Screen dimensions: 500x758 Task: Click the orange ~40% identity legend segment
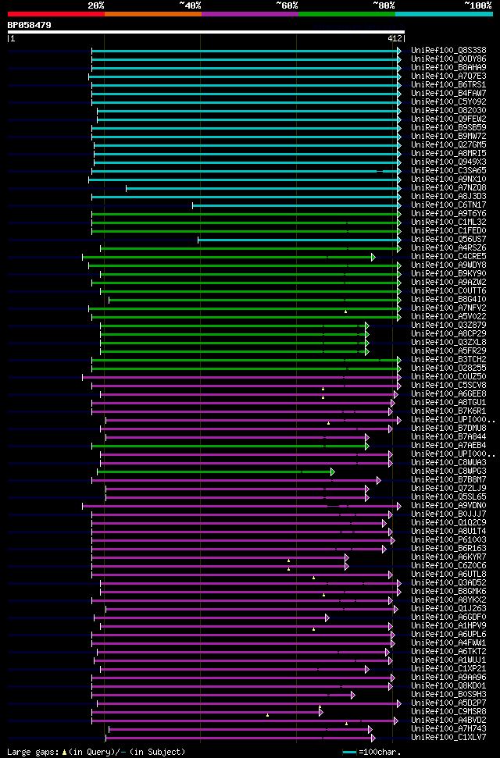[x=153, y=14]
